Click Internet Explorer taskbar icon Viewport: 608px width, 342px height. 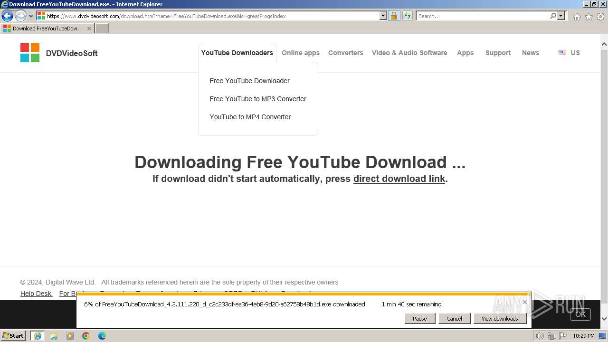(38, 336)
